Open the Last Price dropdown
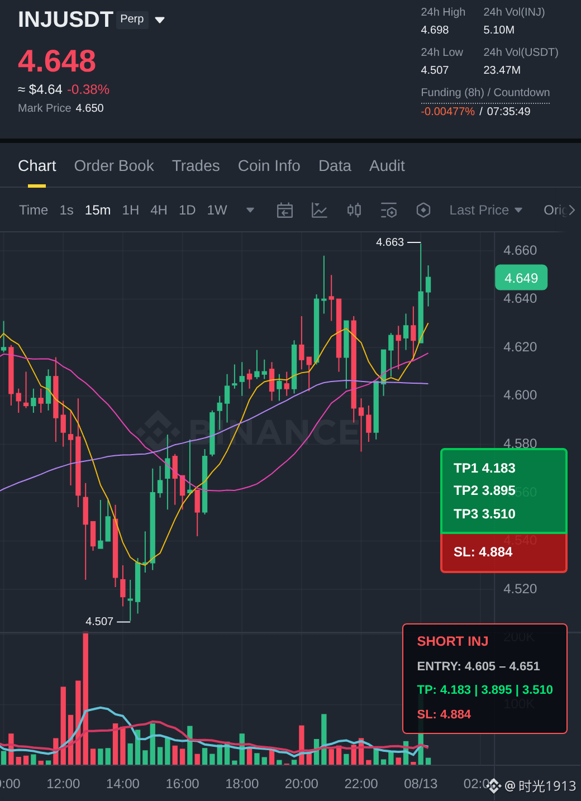Screen dimensions: 581x801 485,210
